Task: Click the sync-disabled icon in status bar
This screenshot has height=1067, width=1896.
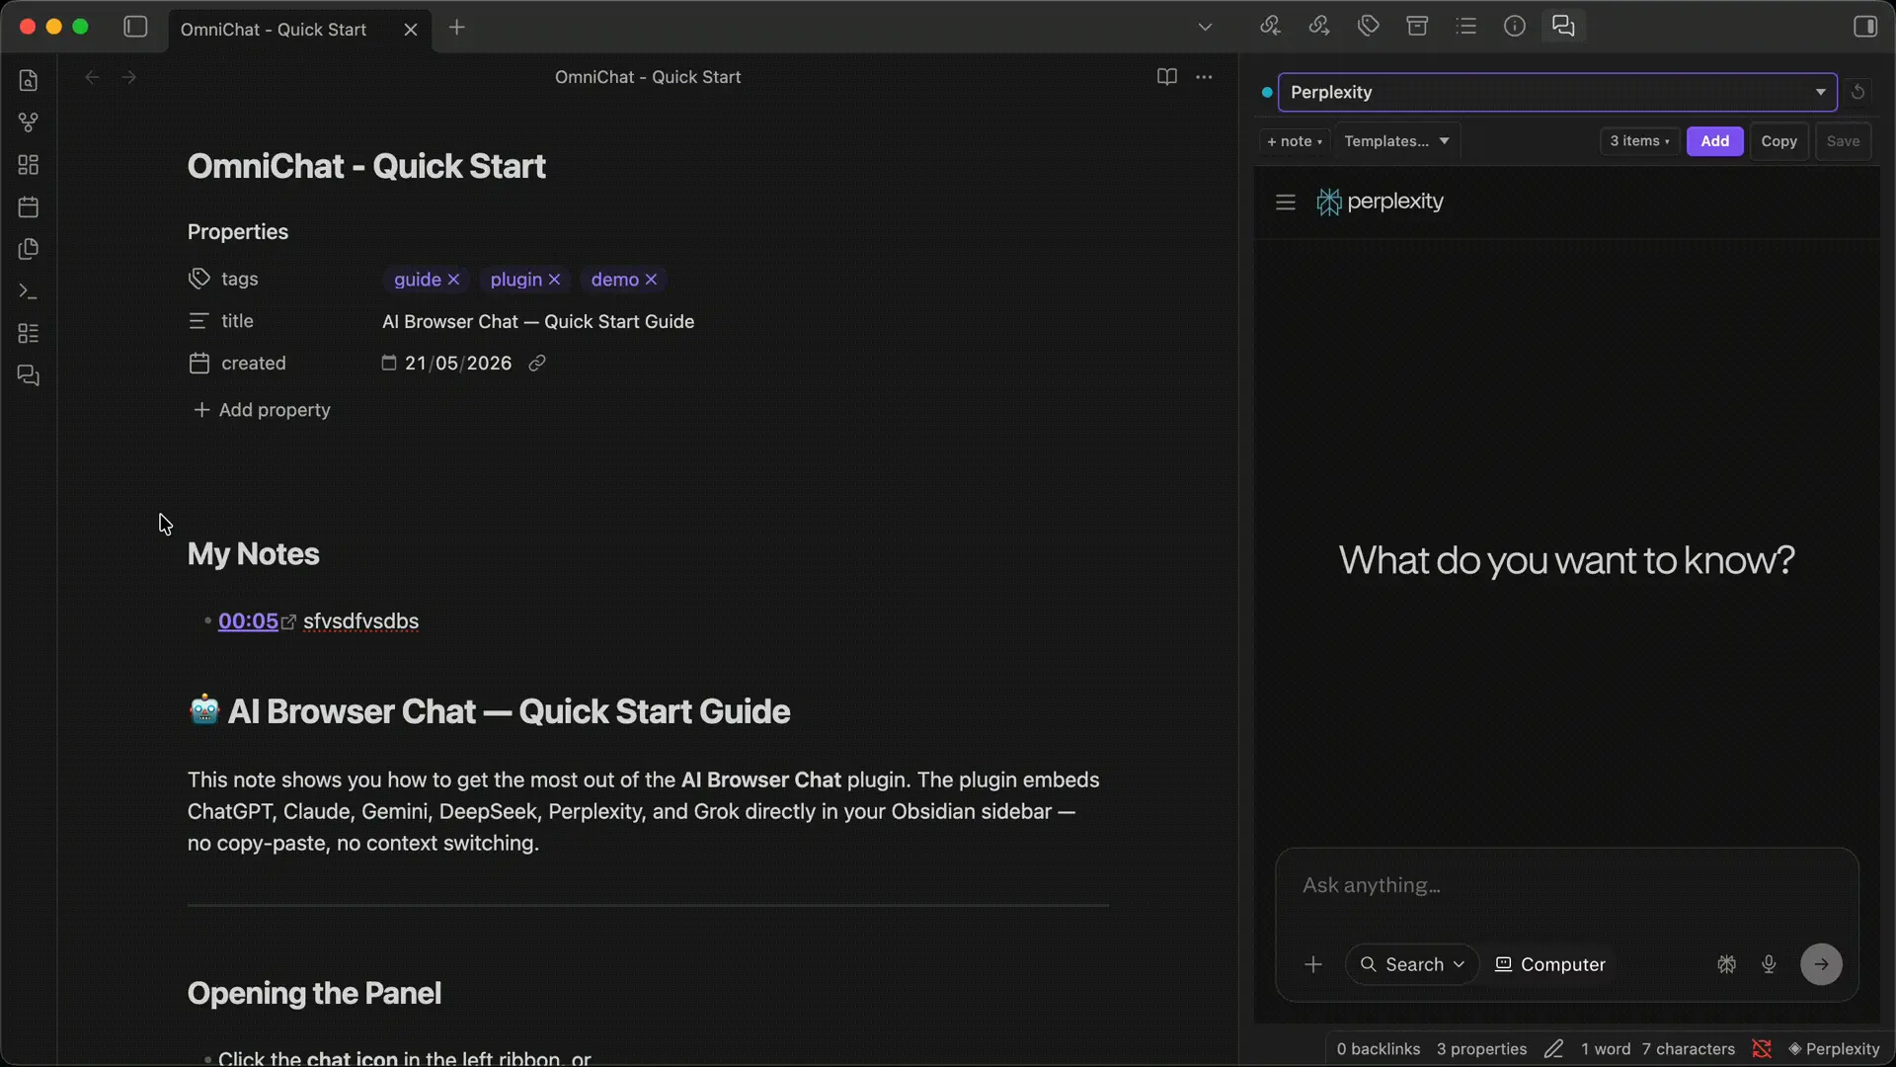Action: [1762, 1049]
